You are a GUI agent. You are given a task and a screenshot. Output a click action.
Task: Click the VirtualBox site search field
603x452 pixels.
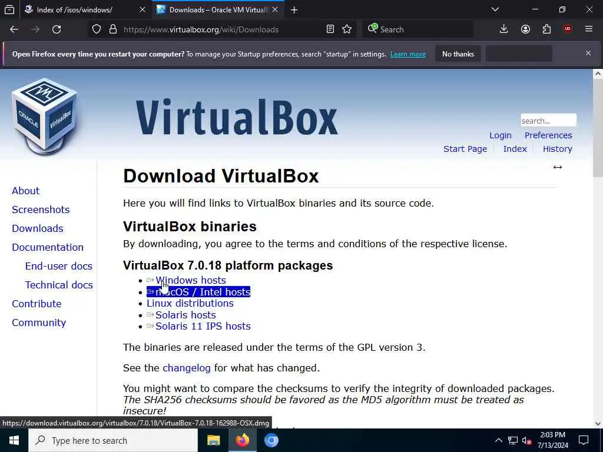click(x=548, y=121)
